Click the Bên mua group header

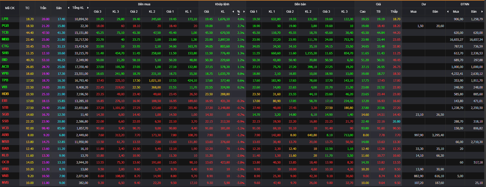[x=144, y=4]
